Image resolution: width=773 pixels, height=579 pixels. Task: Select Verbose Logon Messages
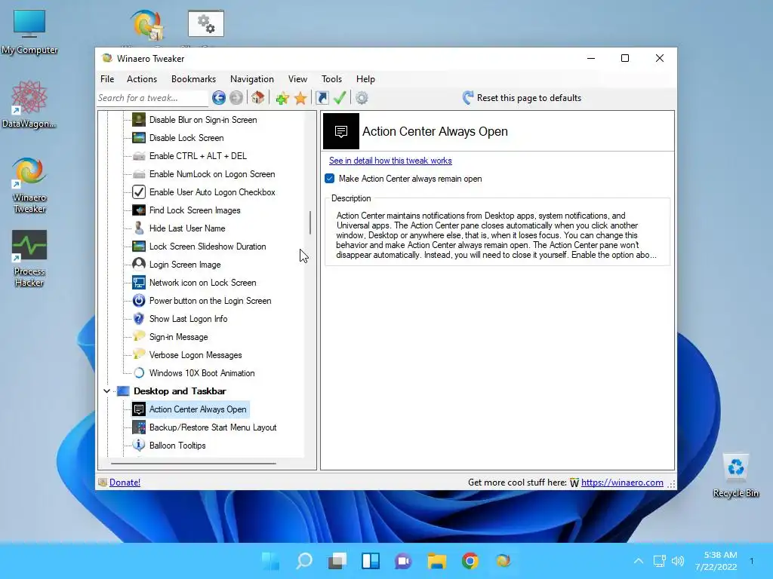196,355
